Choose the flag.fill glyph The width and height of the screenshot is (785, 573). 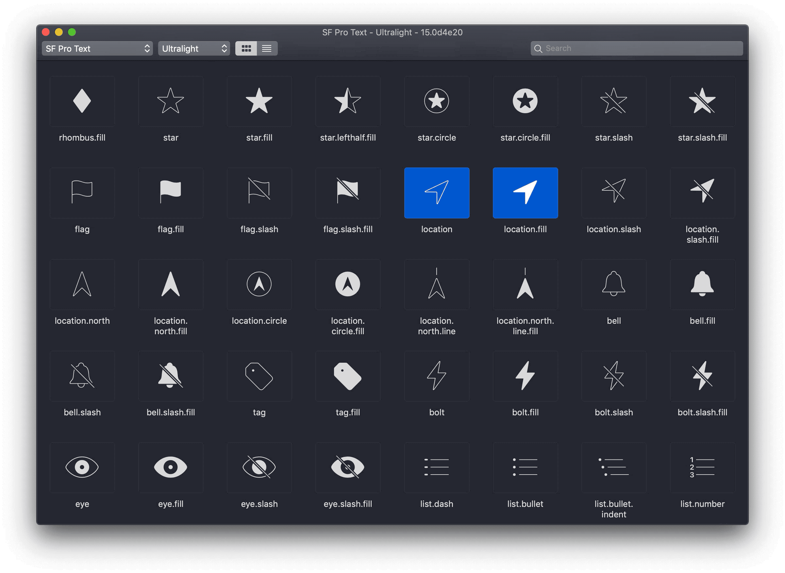[171, 193]
